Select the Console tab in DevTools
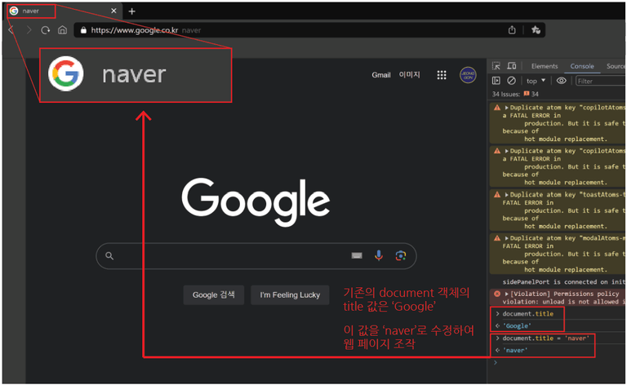Viewport: 627px width, 385px height. click(582, 66)
